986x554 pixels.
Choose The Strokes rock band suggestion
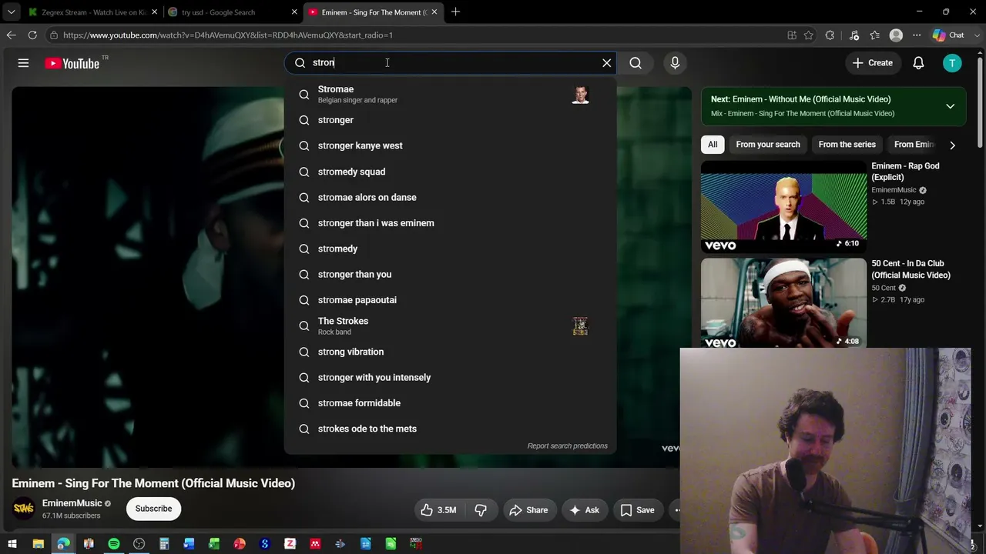tap(451, 325)
